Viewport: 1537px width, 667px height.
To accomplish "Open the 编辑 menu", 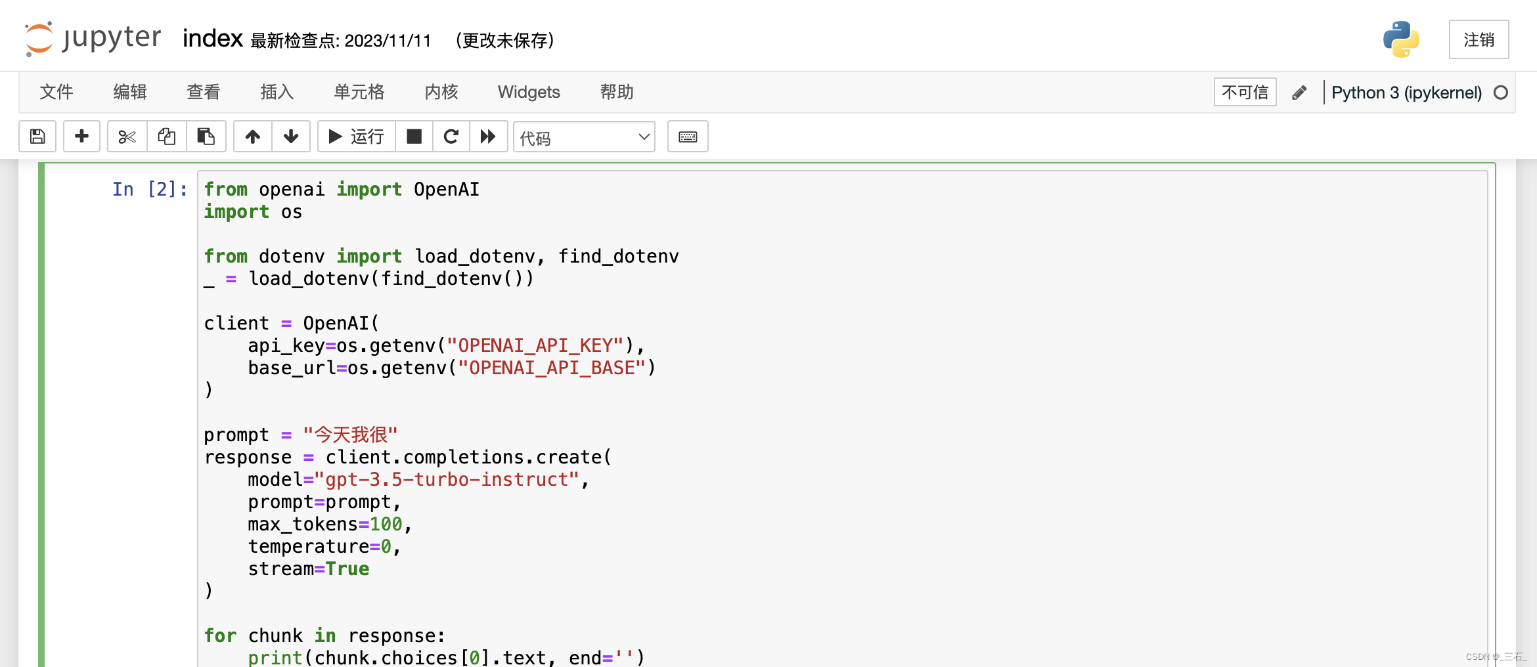I will (130, 92).
